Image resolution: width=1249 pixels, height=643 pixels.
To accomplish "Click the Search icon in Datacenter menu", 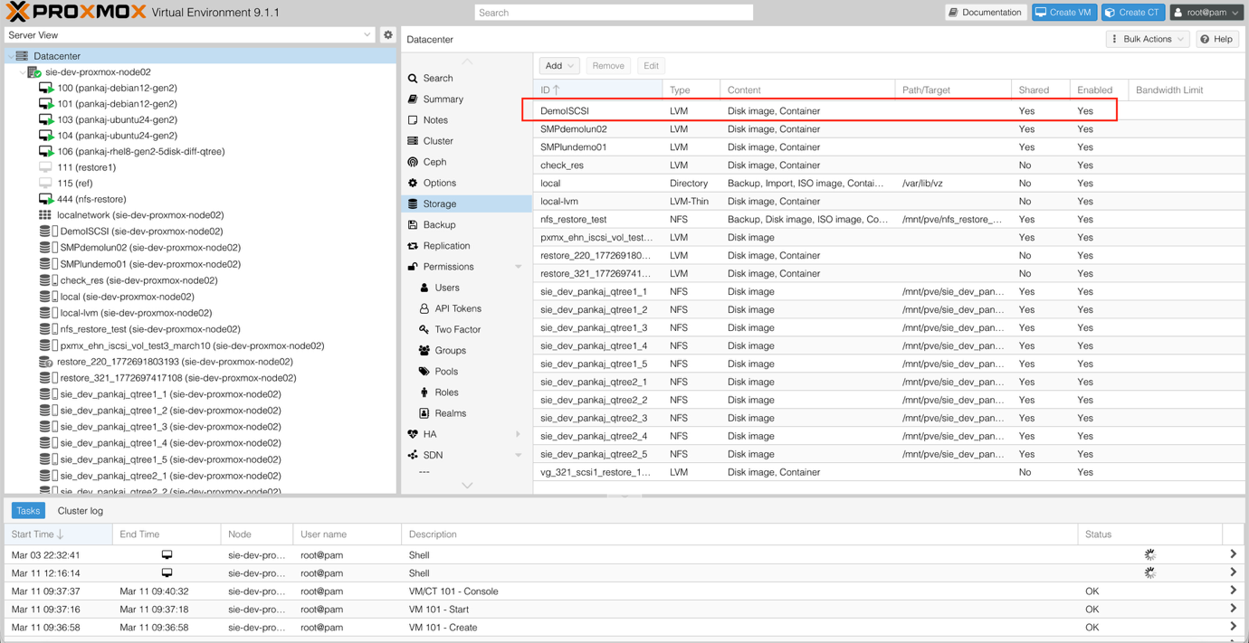I will [415, 78].
